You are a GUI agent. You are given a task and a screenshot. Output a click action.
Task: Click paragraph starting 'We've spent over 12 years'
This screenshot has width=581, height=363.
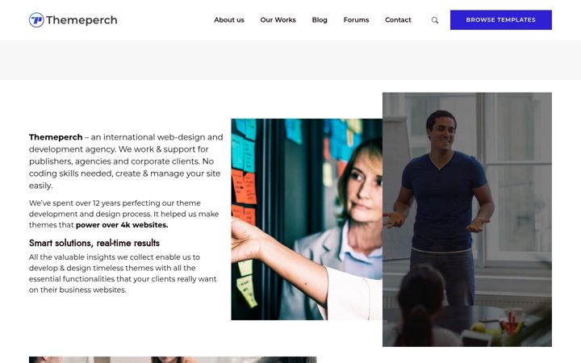(x=123, y=214)
